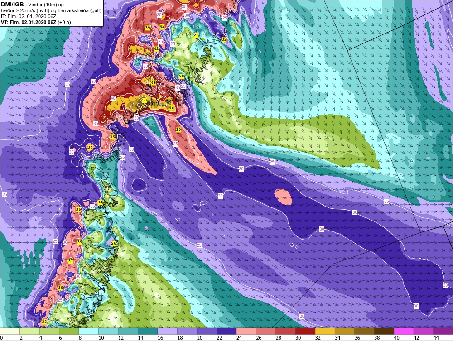453x341 pixels.
Task: Pick the 28–30 red legend swatch
Action: (x=286, y=331)
